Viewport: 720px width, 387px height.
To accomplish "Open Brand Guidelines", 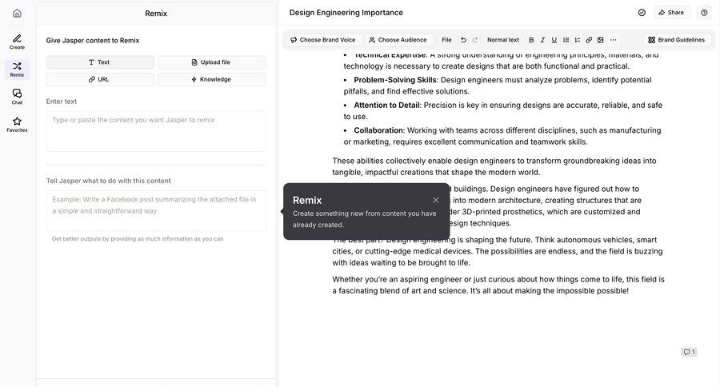I will pyautogui.click(x=676, y=40).
